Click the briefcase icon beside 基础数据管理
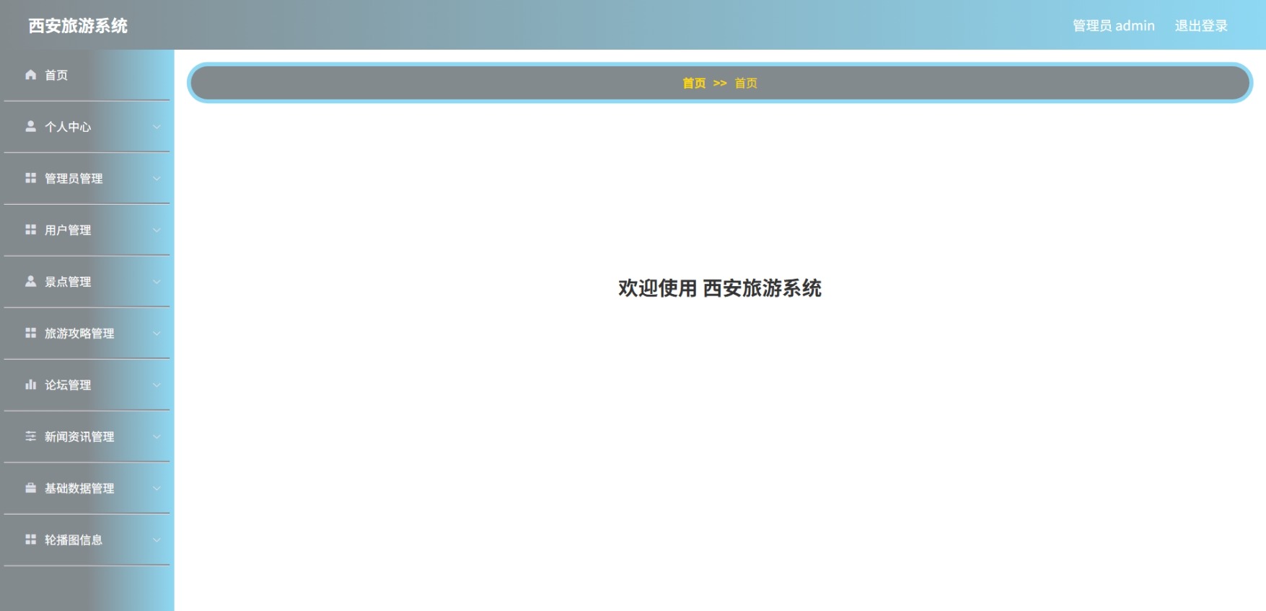1266x611 pixels. [30, 488]
